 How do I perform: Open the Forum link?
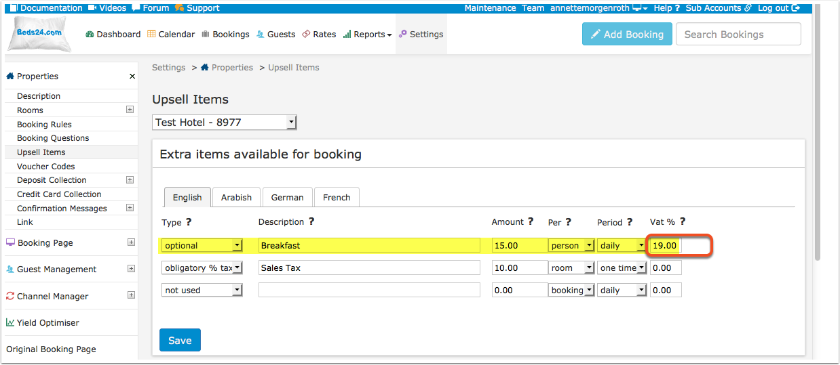[x=151, y=8]
